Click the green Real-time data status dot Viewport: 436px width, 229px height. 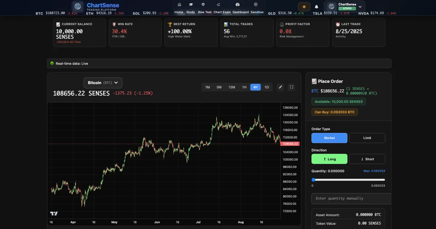coord(52,64)
